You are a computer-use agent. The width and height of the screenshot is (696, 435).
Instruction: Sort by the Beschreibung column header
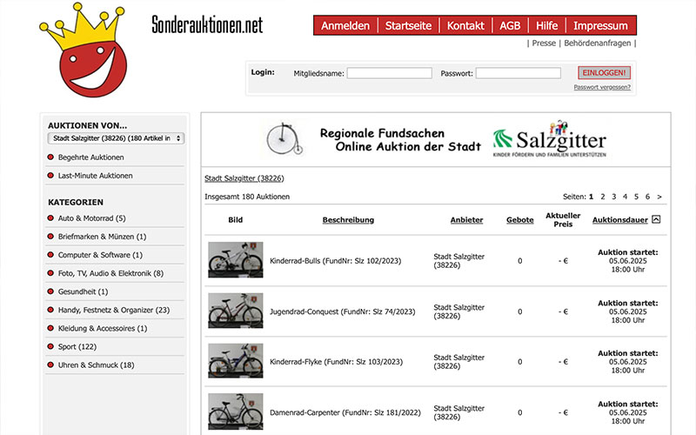click(348, 220)
